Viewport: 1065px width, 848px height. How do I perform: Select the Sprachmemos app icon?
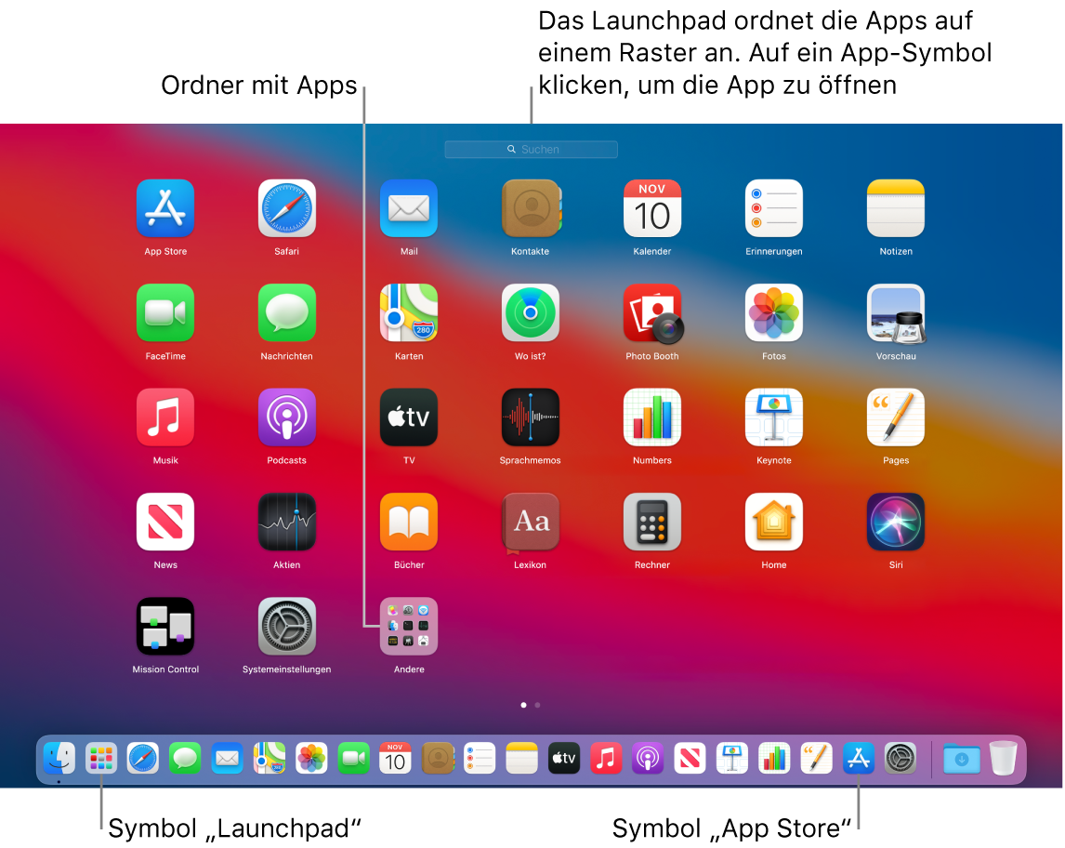pos(530,417)
